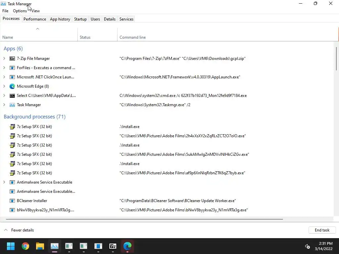The image size is (339, 254).
Task: Select 7z Setup SFX row for 5ukAMwIgZnMDVvINIHkCiZGv.exe
Action: pos(167,154)
